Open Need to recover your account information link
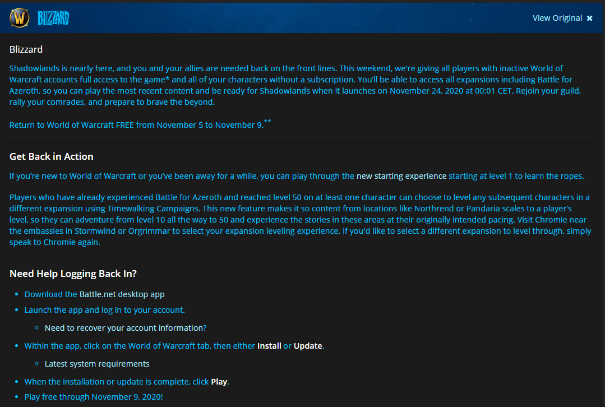The image size is (605, 407). tap(126, 328)
